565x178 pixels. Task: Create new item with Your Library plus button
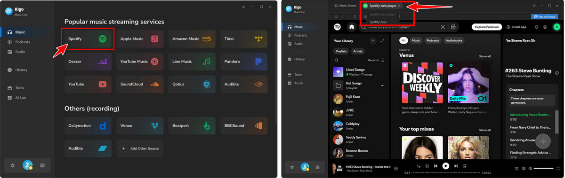(373, 41)
